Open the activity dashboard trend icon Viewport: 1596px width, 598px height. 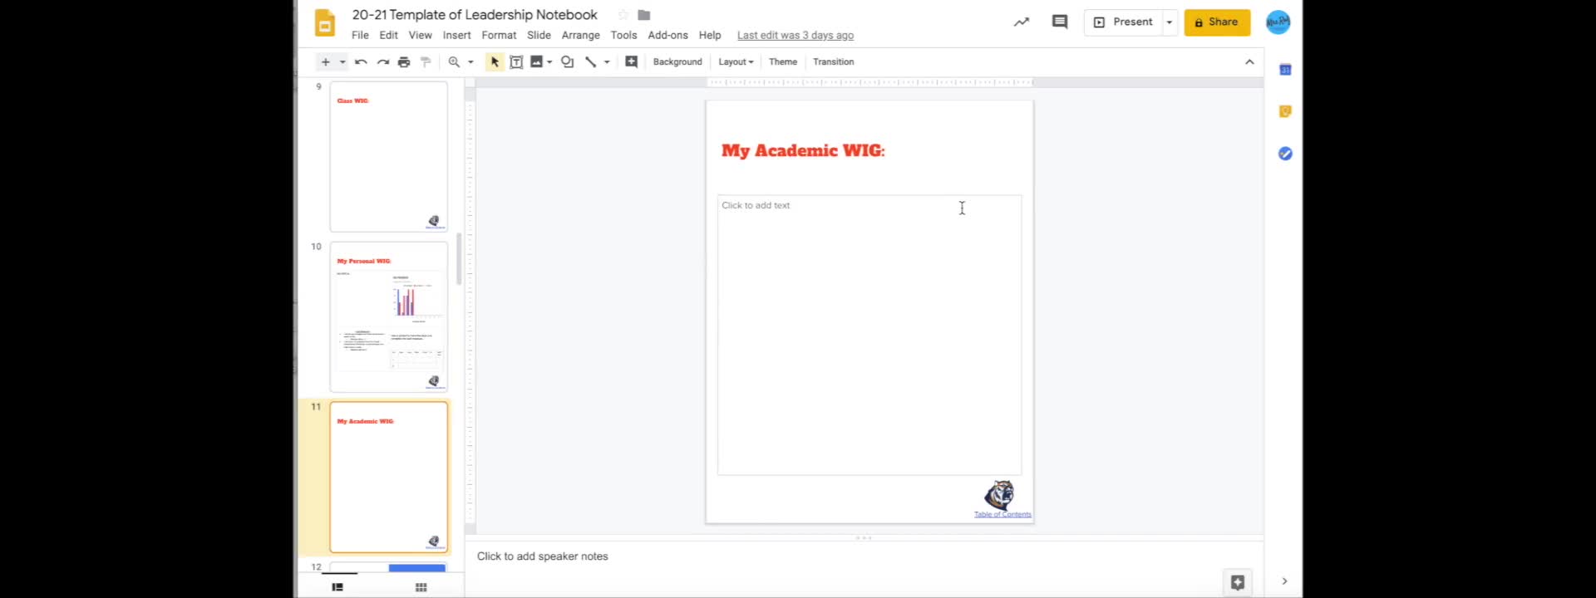pyautogui.click(x=1022, y=22)
